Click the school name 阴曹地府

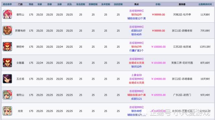[20, 31]
